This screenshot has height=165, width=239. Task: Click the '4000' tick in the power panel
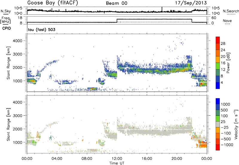[x=18, y=41]
